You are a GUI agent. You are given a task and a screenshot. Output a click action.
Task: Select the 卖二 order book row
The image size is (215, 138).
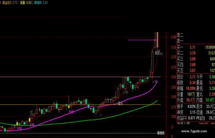point(196,35)
